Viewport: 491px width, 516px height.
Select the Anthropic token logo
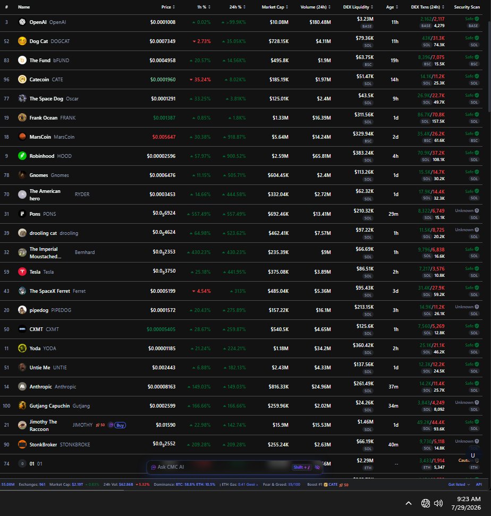(22, 387)
